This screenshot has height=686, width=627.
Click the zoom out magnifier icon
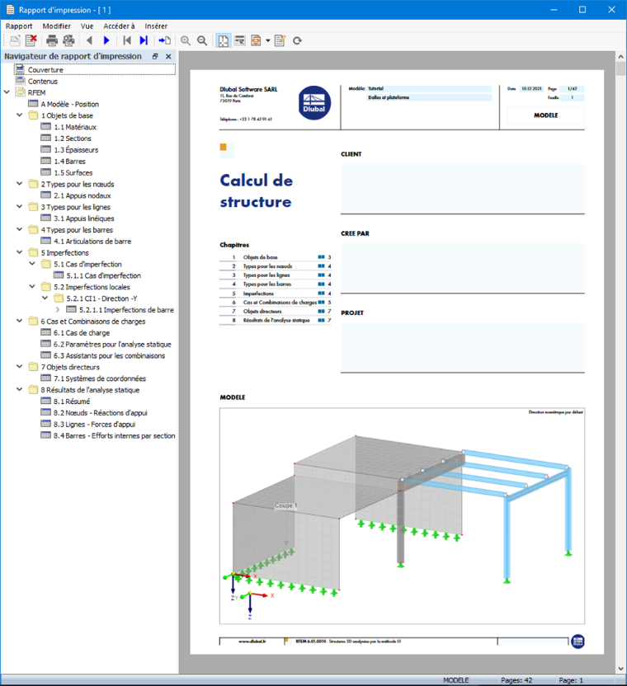click(x=202, y=40)
